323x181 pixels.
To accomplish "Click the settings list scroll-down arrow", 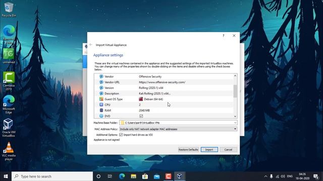I will [235, 116].
